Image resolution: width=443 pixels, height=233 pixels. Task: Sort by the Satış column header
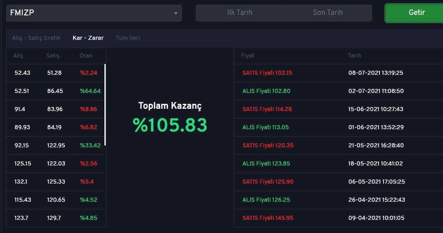tap(53, 56)
